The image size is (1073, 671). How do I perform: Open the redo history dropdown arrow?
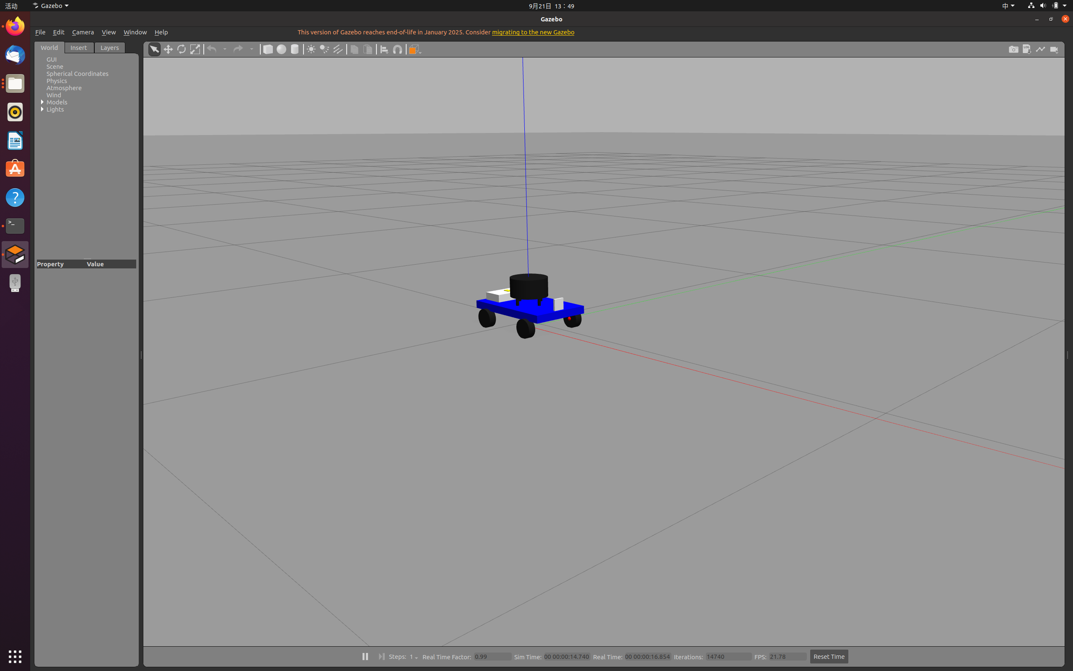click(251, 49)
